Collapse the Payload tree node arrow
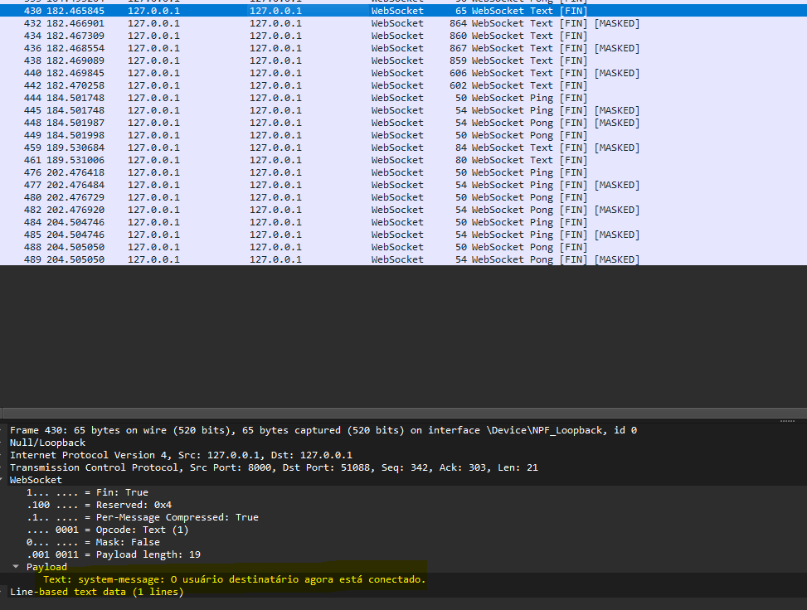807x610 pixels. coord(17,568)
